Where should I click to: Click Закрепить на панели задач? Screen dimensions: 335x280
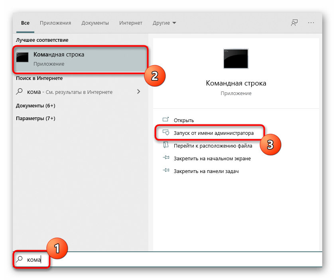(x=206, y=171)
